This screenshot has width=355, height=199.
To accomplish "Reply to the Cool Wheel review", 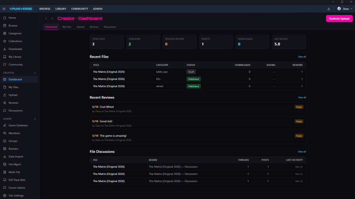I will click(299, 107).
